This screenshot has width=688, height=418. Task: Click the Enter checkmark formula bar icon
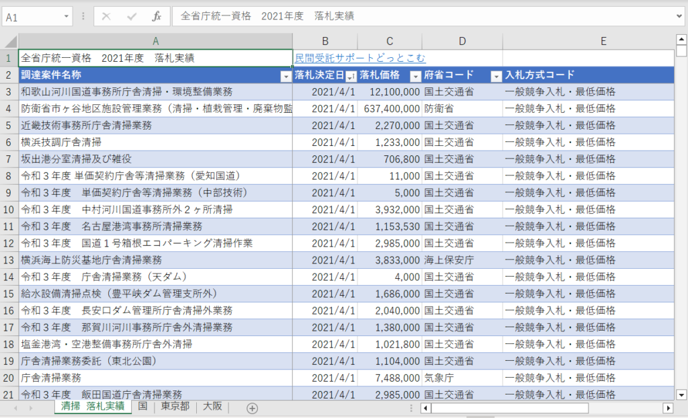pos(131,16)
